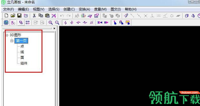Open the 变换(A) menu
The image size is (200, 106).
point(84,9)
